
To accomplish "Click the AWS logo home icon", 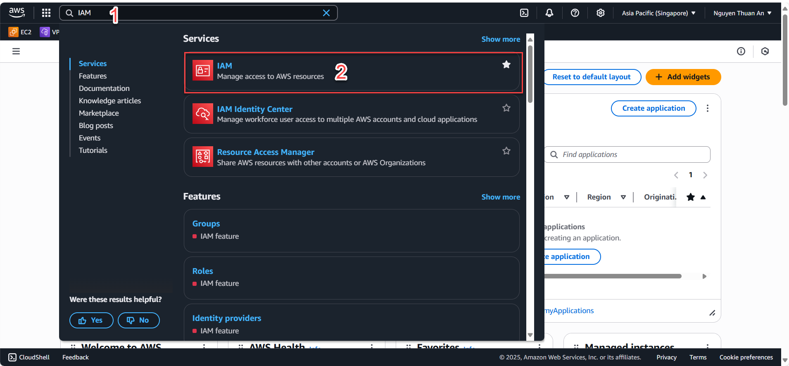I will [x=17, y=13].
